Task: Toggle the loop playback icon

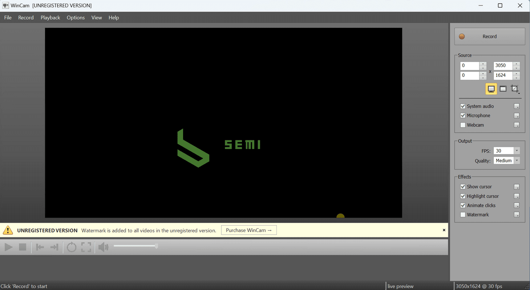Action: click(72, 247)
